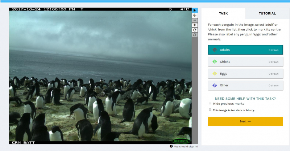Select the pointer annotate tool
Screen dimensions: 290x151
195,10
